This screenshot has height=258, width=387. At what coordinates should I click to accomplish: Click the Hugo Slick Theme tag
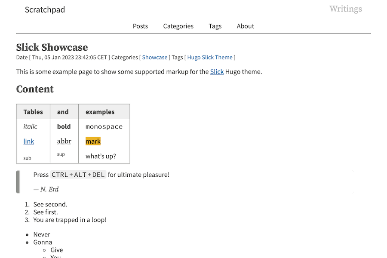210,58
